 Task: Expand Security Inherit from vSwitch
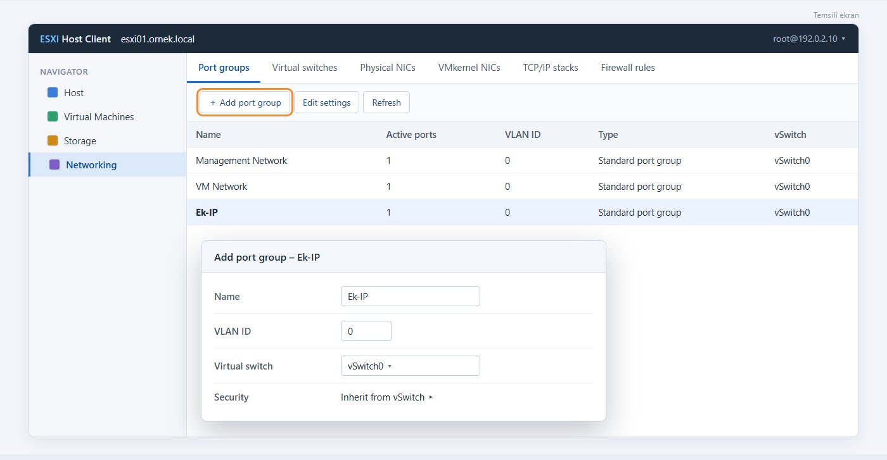point(386,397)
